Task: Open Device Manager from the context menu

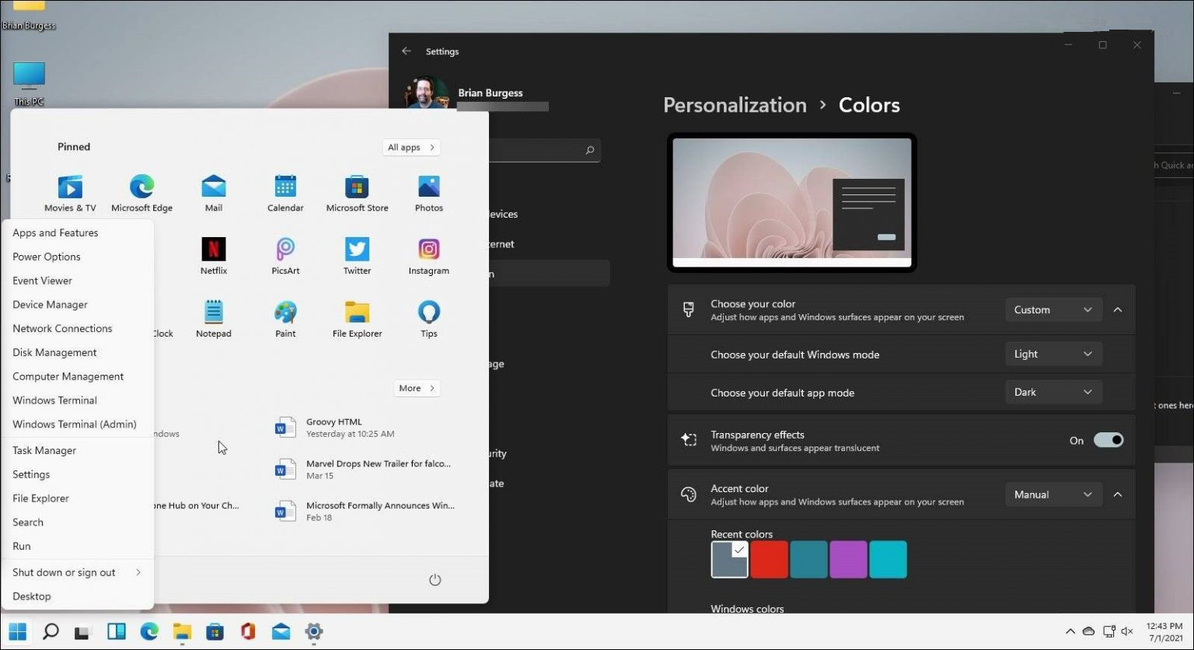Action: point(50,304)
